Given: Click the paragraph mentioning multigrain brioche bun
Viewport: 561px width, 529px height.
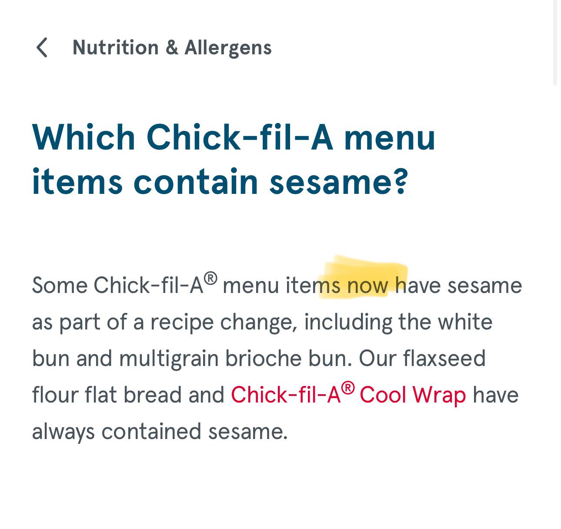Looking at the screenshot, I should 261,357.
